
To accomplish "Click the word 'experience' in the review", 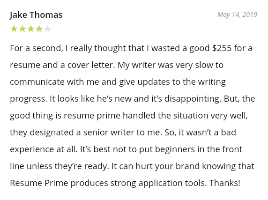I will [x=32, y=149].
